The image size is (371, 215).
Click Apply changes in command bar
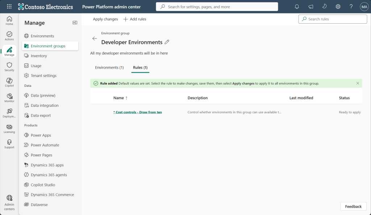(105, 19)
